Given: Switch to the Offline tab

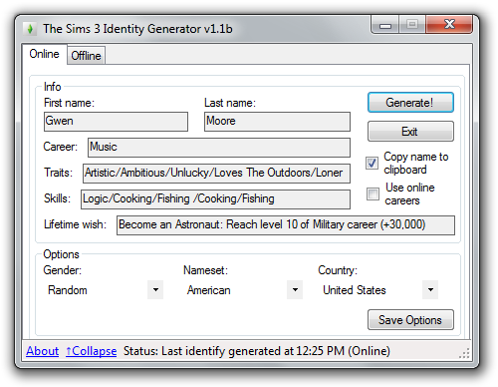Looking at the screenshot, I should point(86,56).
